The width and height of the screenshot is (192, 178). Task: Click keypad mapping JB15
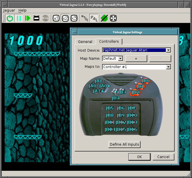[121, 130]
